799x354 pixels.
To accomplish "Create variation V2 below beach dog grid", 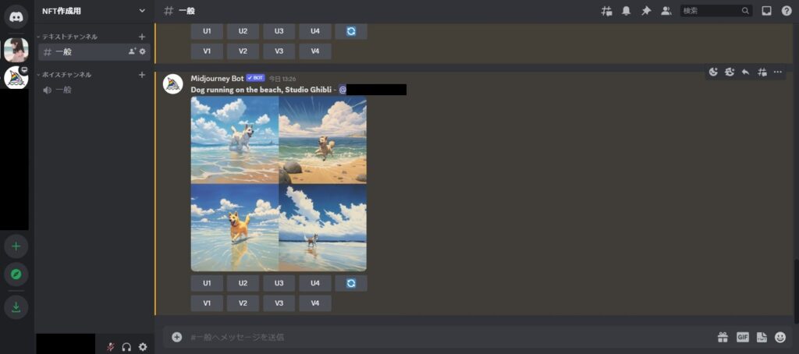I will pos(243,303).
